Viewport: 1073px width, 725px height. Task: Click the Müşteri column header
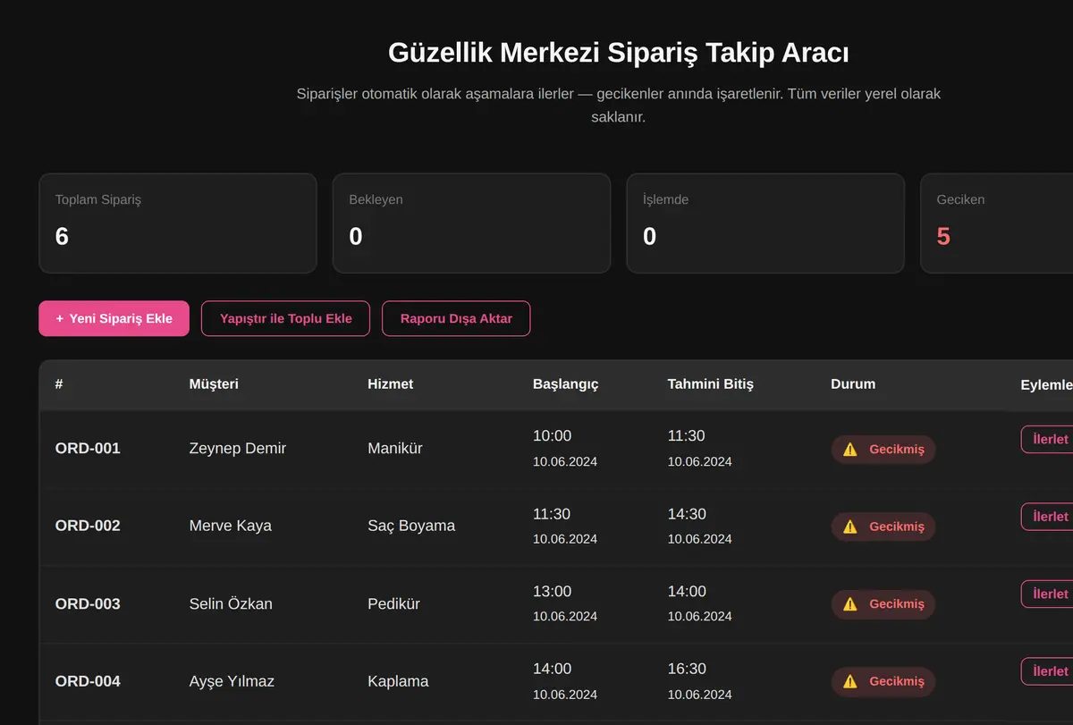point(214,384)
